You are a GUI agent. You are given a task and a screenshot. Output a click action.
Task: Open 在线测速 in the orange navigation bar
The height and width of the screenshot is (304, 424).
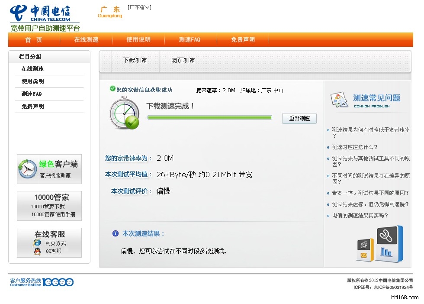(x=86, y=40)
